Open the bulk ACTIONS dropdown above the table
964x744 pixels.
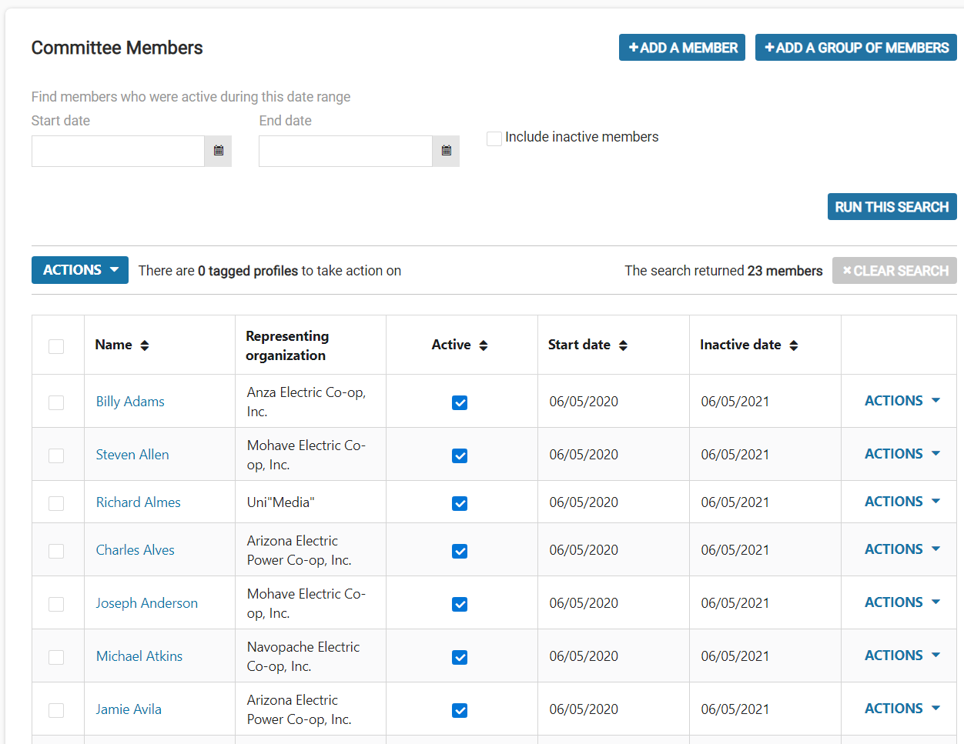pyautogui.click(x=80, y=270)
